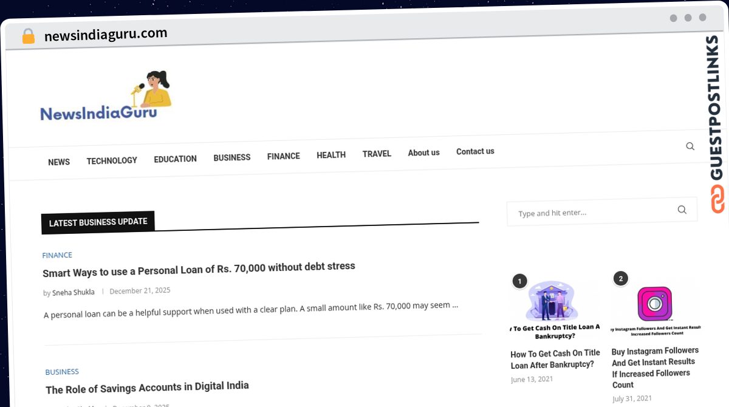Click the July 31, 2021 date
The height and width of the screenshot is (407, 729).
pyautogui.click(x=632, y=398)
